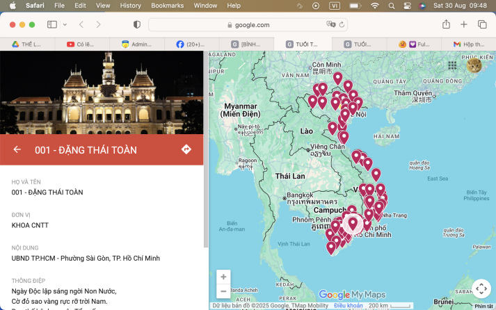
Task: Click the city hall photo thumbnail
Action: (x=102, y=92)
